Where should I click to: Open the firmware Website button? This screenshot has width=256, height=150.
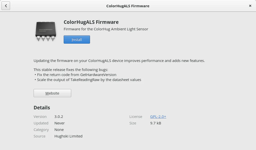pos(52,93)
